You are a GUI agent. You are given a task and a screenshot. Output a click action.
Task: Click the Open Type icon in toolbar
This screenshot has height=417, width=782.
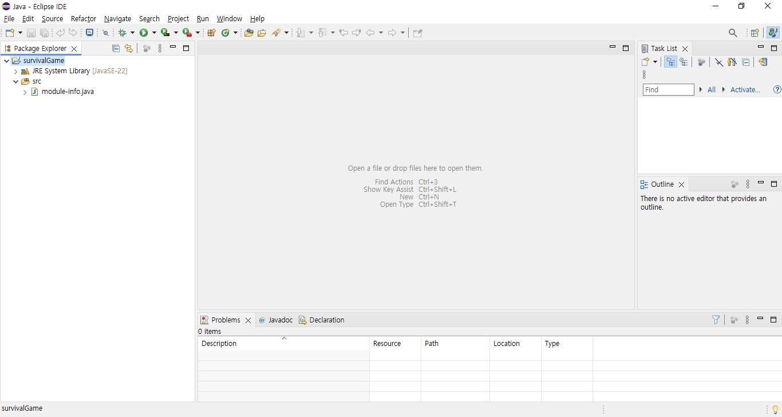[x=248, y=33]
